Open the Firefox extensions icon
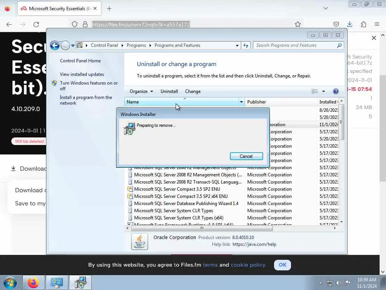386x290 pixels. (363, 24)
